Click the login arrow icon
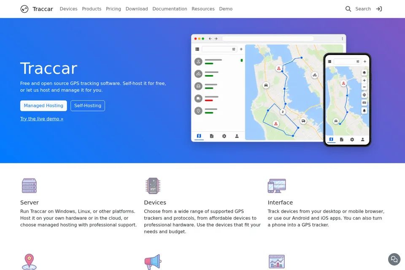 pos(379,9)
